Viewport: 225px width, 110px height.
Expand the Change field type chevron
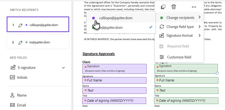[200, 27]
